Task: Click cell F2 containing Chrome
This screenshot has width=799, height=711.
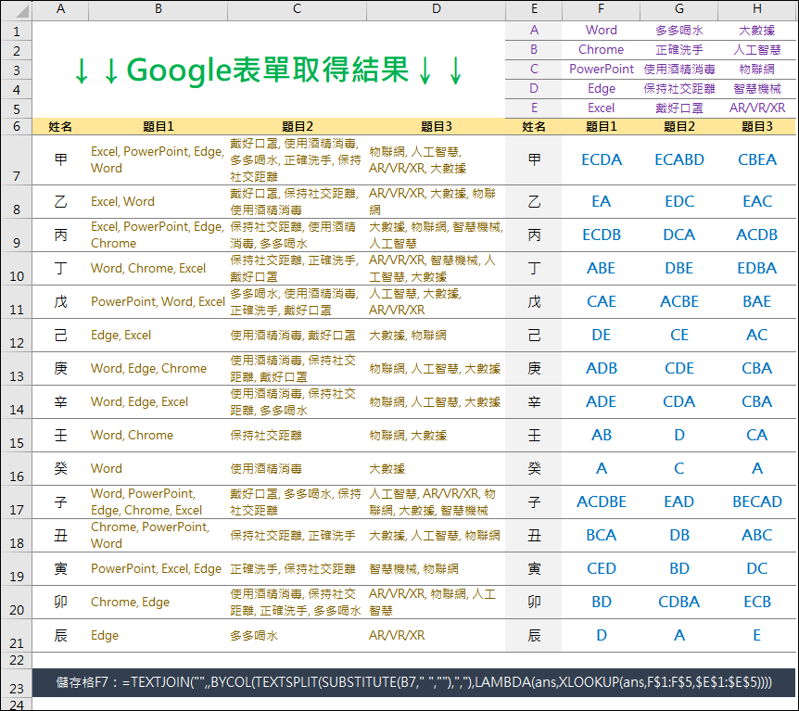Action: [x=602, y=50]
